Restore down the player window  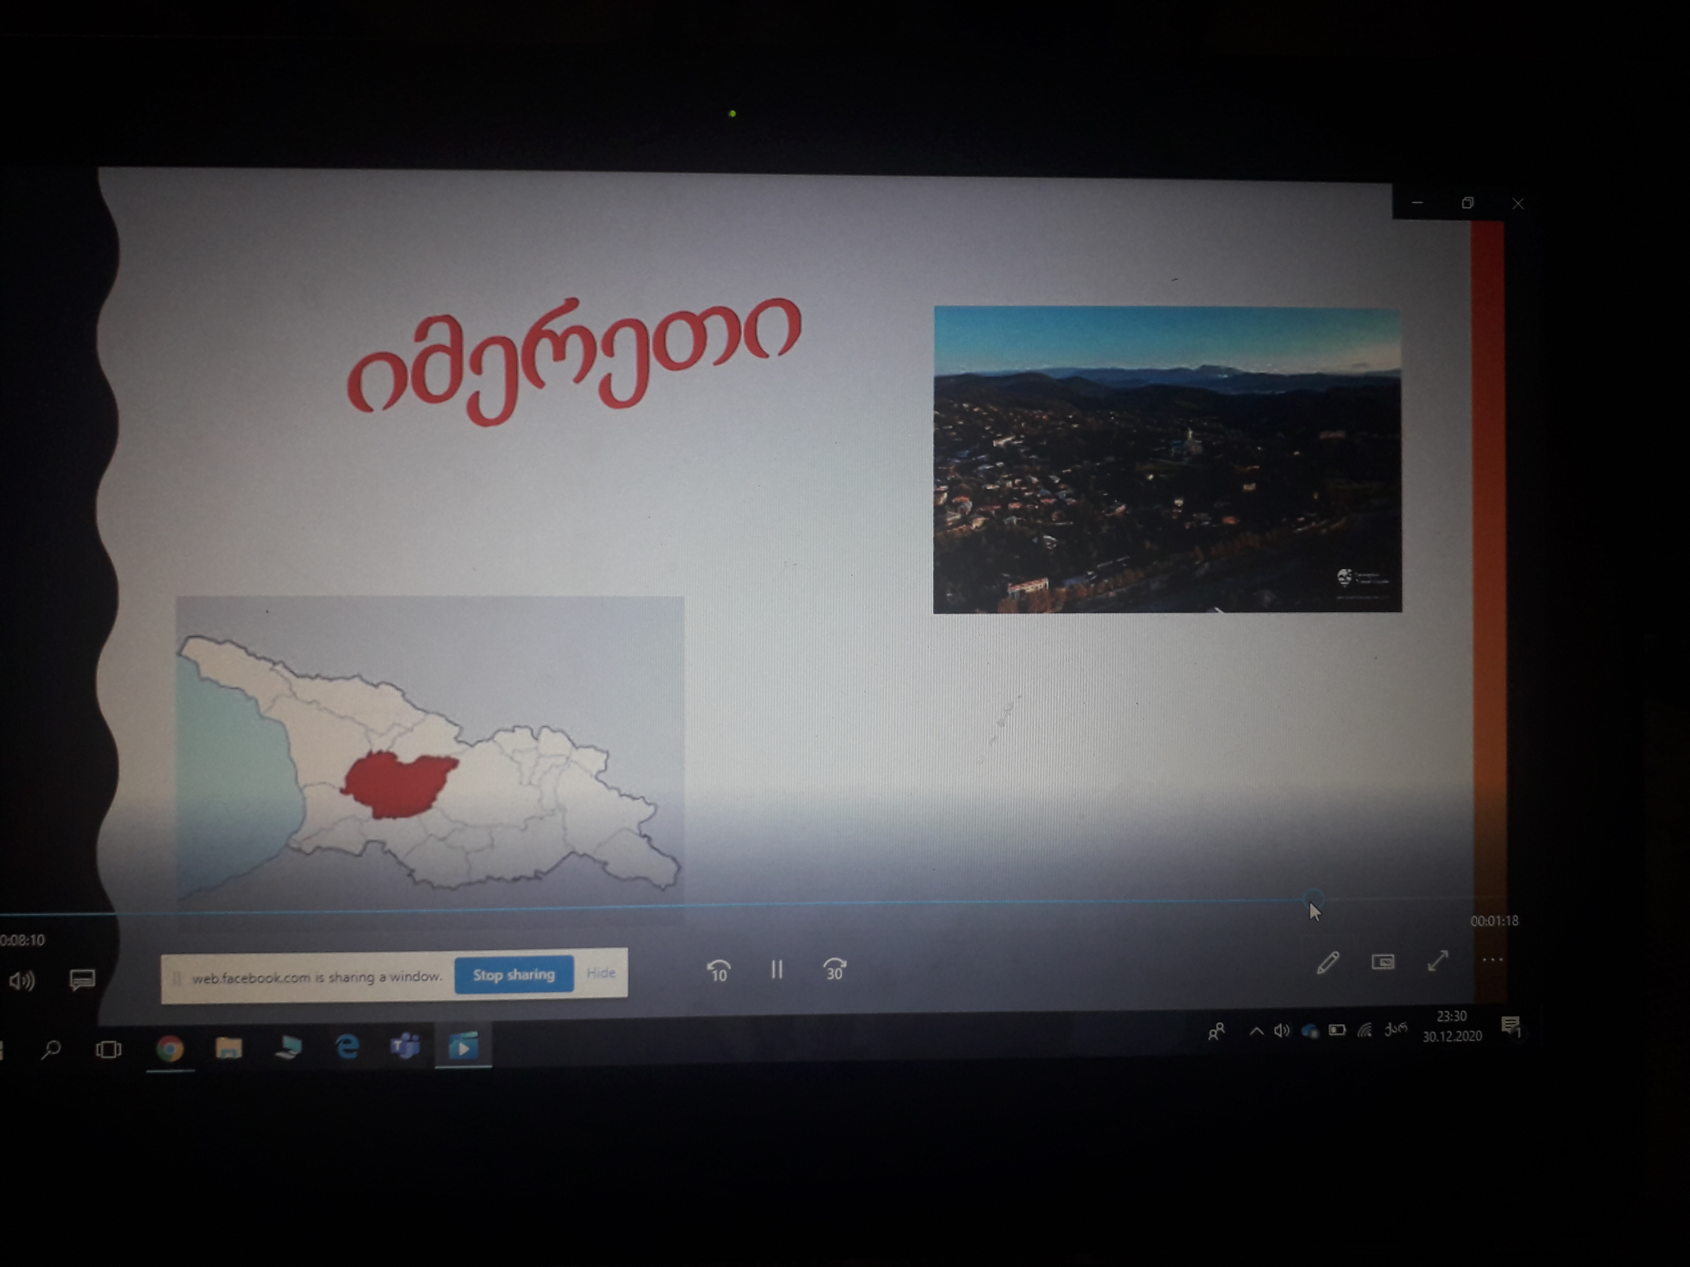click(1468, 203)
